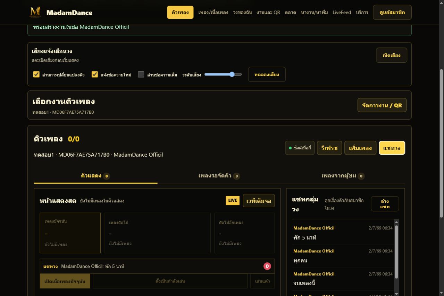Enable the อ่านข้อความเต็ม checkbox
The image size is (444, 296).
click(x=141, y=75)
